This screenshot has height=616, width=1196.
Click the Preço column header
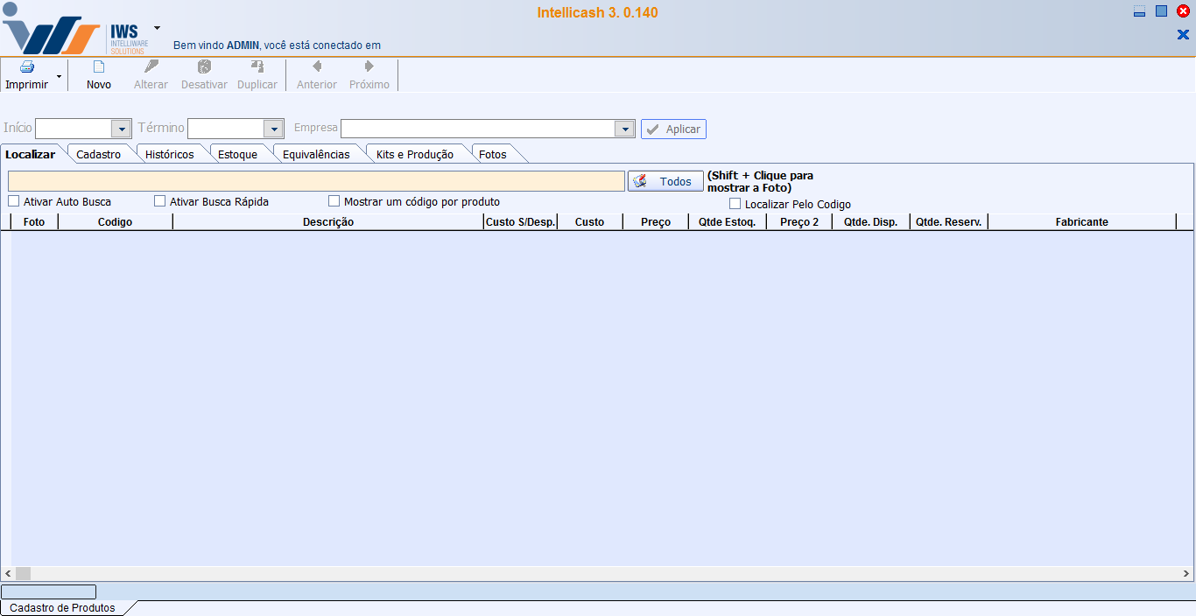[656, 222]
